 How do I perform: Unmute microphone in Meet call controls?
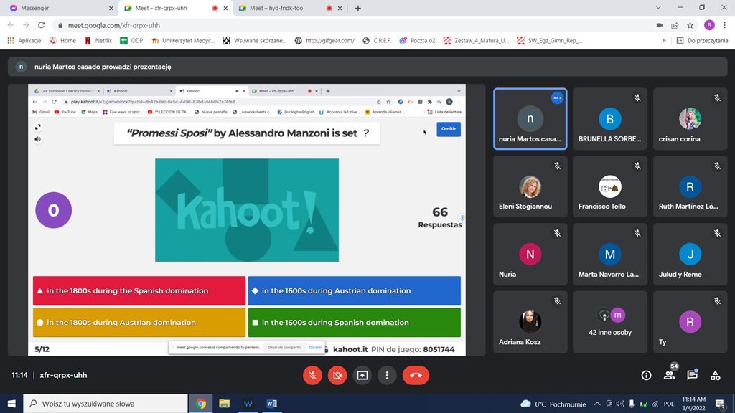pos(312,375)
